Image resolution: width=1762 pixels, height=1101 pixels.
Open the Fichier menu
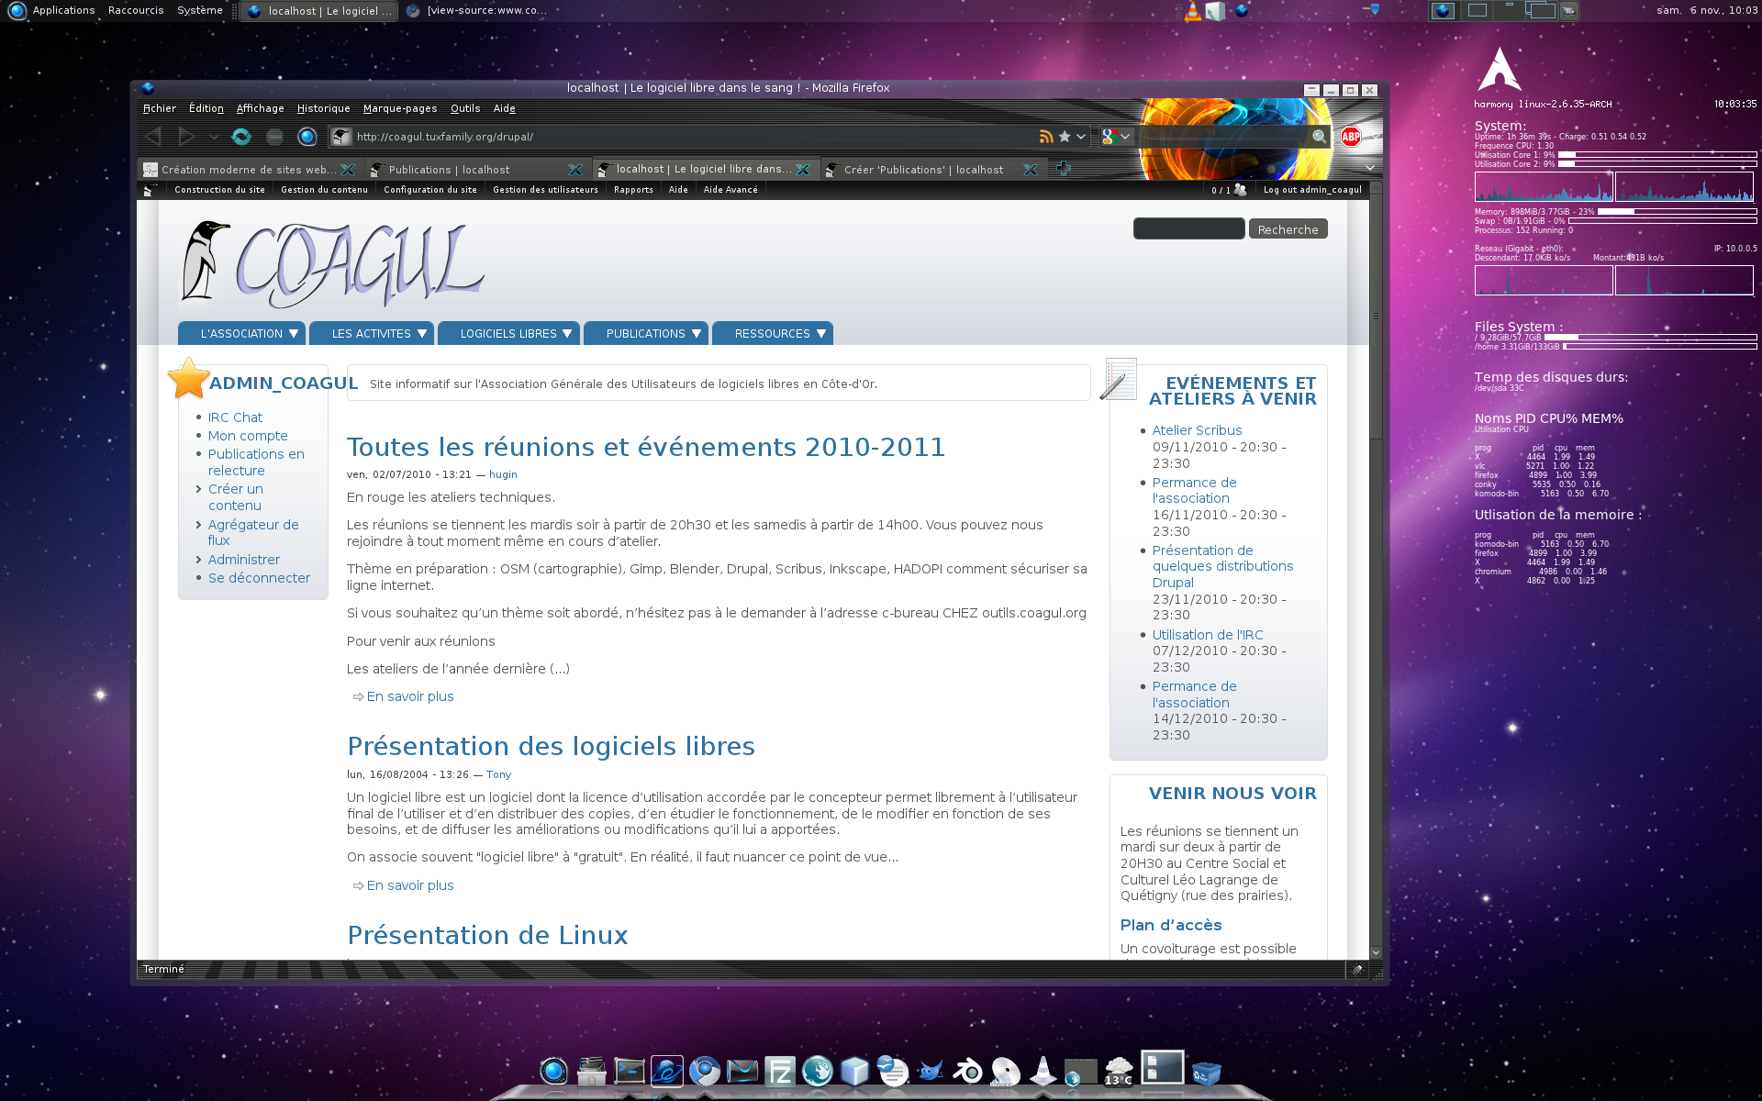(159, 108)
